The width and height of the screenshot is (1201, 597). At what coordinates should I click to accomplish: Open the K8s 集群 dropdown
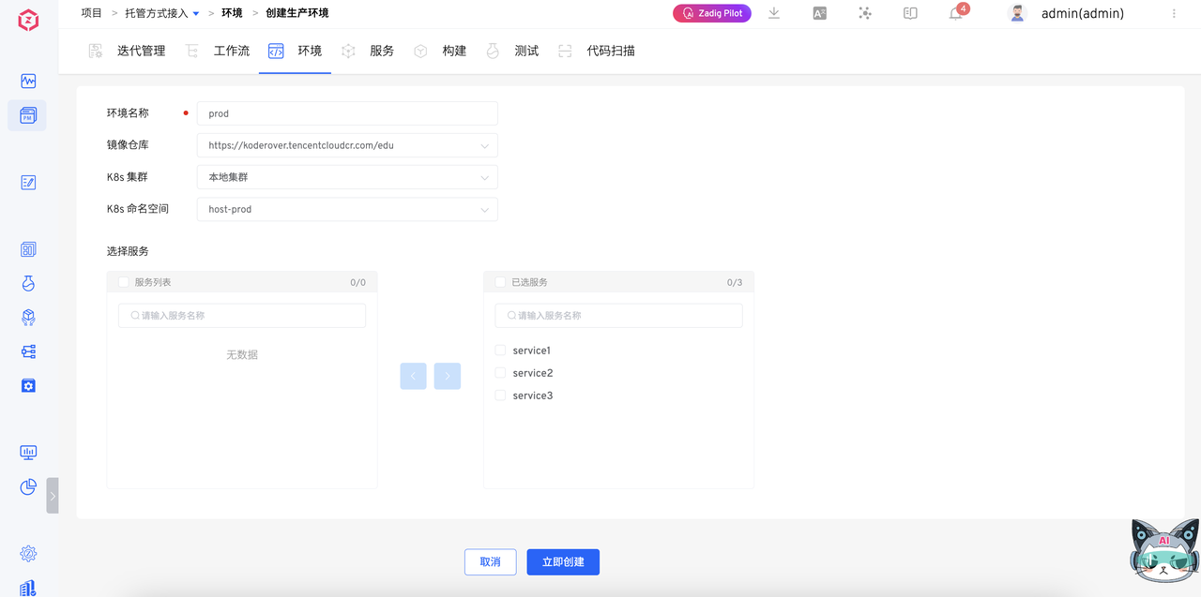347,177
